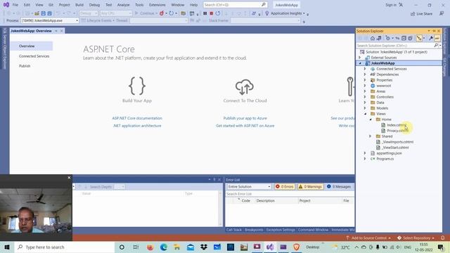The width and height of the screenshot is (450, 253).
Task: Open the Extensions menu
Action: tap(157, 5)
